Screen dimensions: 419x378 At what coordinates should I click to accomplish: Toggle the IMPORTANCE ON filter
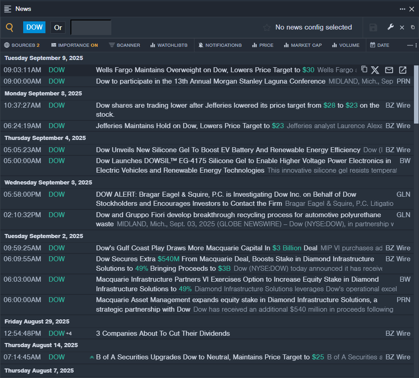(x=75, y=45)
